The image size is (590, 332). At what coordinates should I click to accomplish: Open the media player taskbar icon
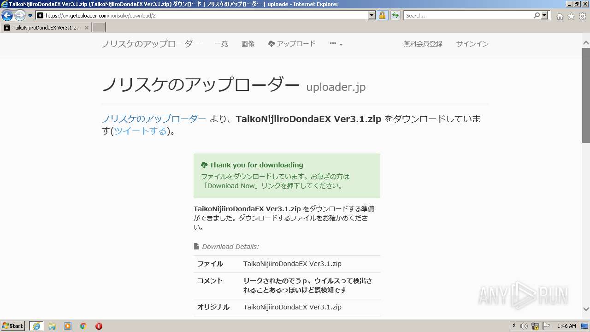click(x=68, y=326)
